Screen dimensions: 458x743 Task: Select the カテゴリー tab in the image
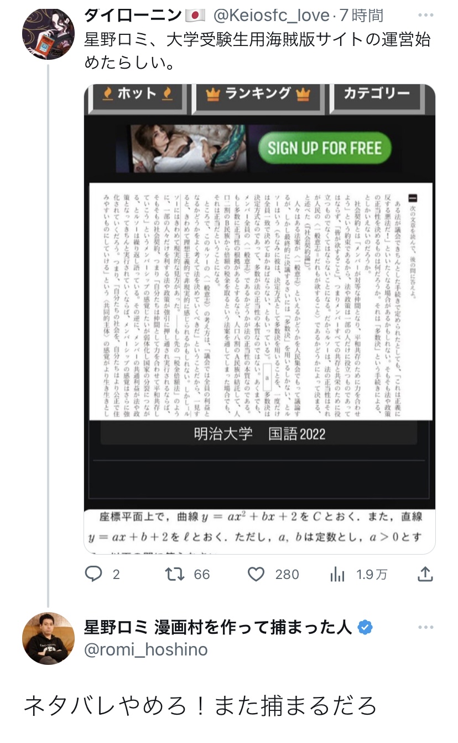pyautogui.click(x=376, y=94)
